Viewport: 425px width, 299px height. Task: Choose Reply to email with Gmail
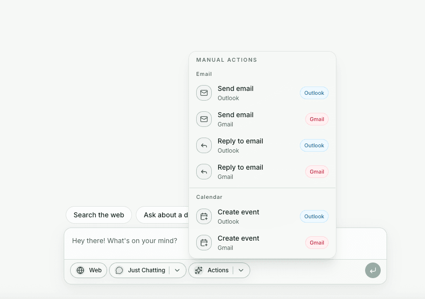click(x=262, y=172)
